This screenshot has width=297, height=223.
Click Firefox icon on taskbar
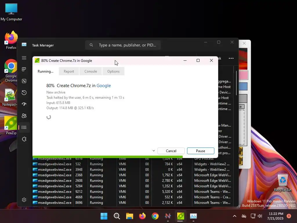pyautogui.click(x=142, y=216)
